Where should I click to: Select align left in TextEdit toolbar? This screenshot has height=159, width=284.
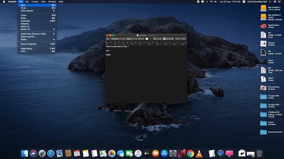click(x=164, y=39)
